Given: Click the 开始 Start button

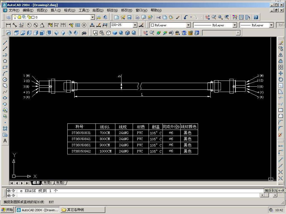Looking at the screenshot, I should [7, 210].
